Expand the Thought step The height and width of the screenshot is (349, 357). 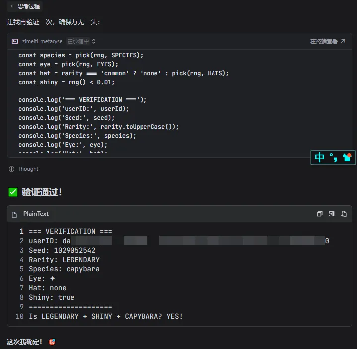pos(28,169)
